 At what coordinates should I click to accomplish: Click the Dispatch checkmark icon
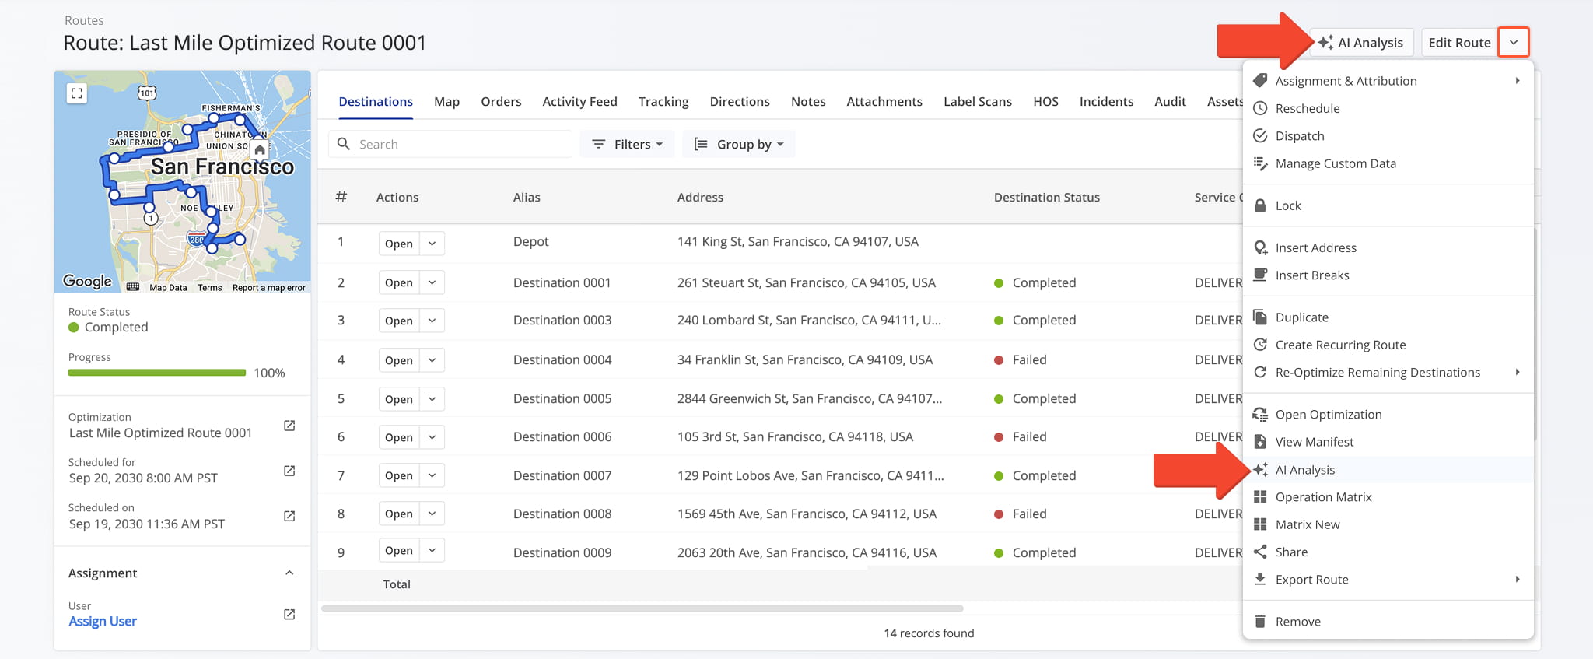[x=1260, y=135]
